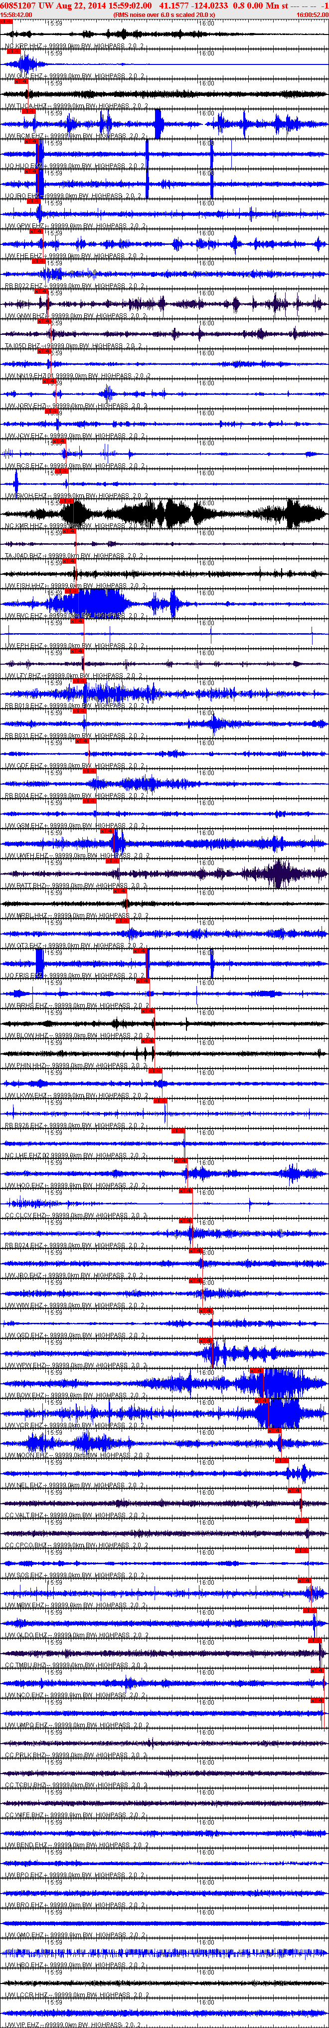Click the 'UW BLOW HHZ' station label
This screenshot has height=2028, width=329.
click(x=27, y=1034)
